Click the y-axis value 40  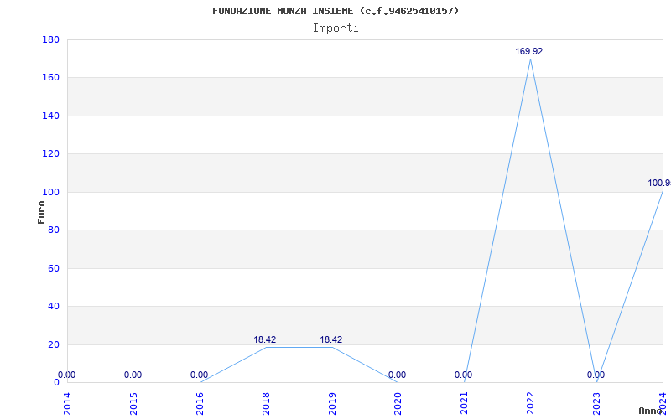[x=54, y=307]
